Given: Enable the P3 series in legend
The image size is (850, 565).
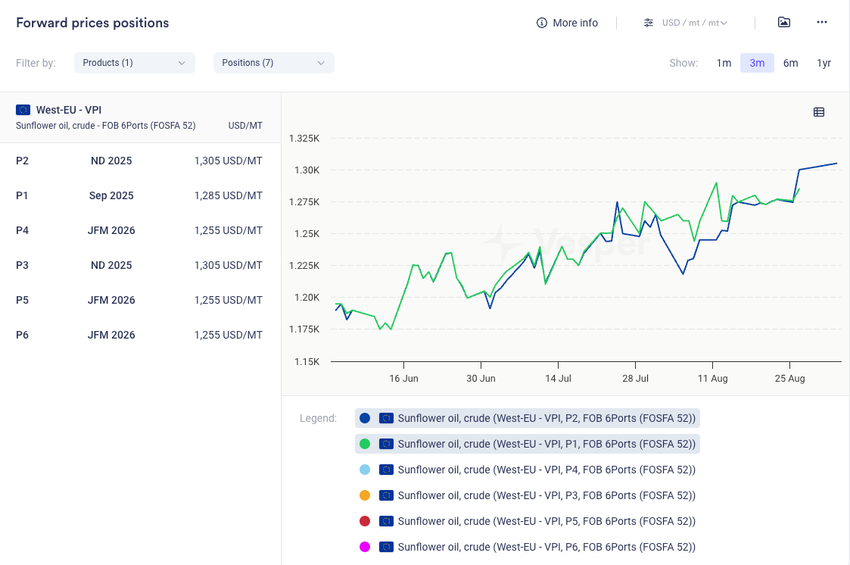Looking at the screenshot, I should pos(527,495).
